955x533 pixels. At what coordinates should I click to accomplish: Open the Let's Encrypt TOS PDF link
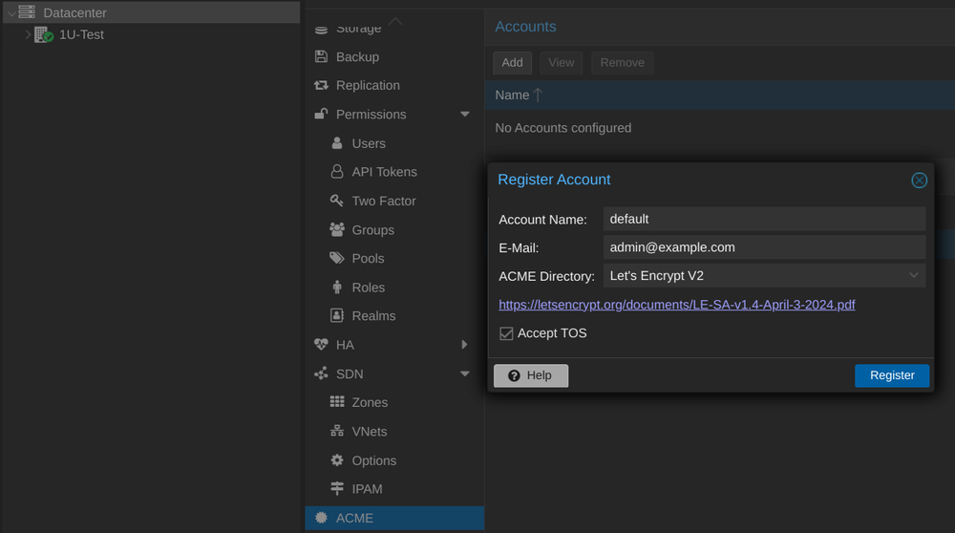[x=676, y=305]
